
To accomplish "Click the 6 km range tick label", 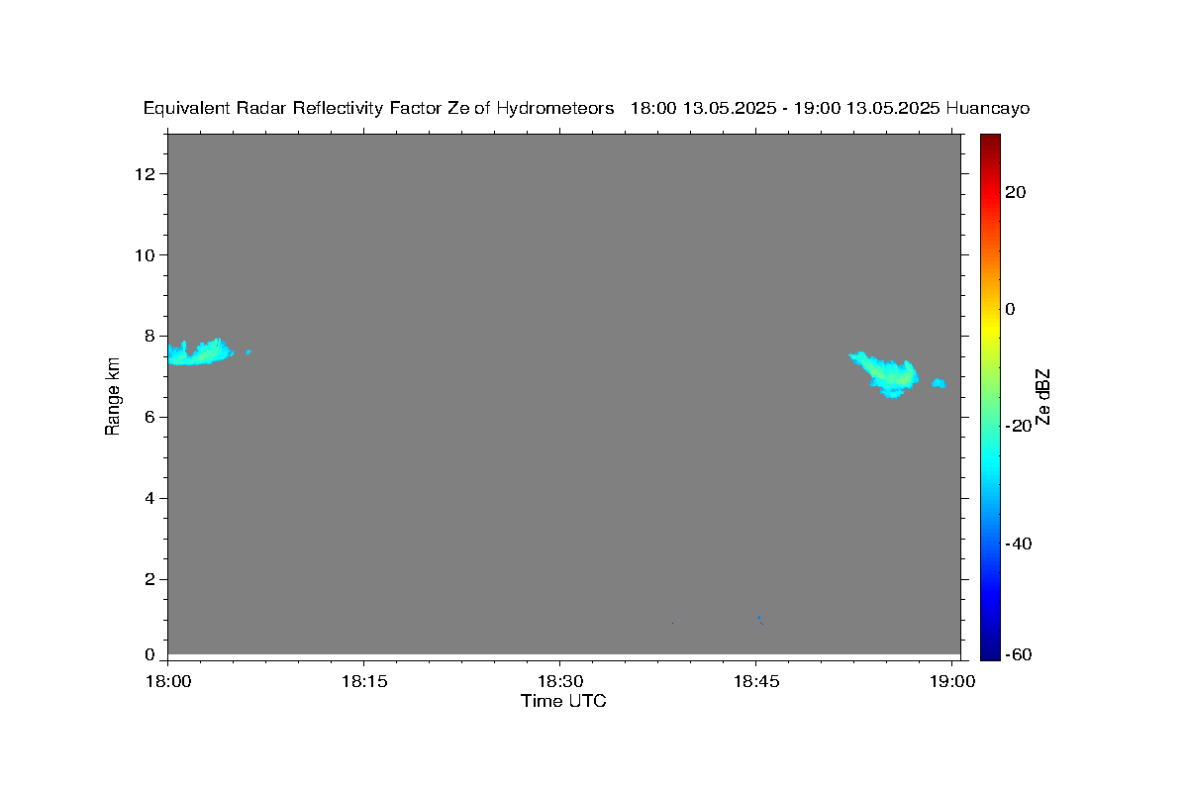I will (x=151, y=418).
